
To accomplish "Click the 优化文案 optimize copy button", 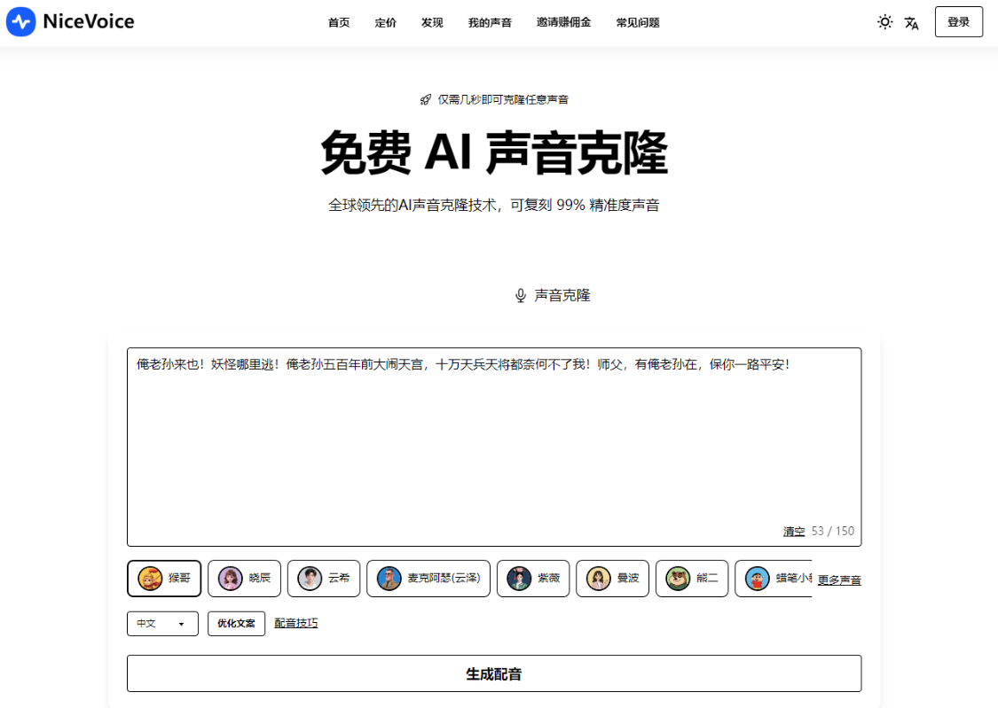I will (236, 624).
